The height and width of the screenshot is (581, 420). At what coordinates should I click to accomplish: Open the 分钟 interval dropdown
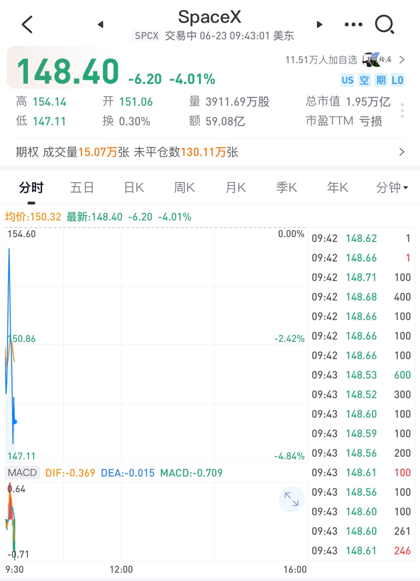coord(392,188)
